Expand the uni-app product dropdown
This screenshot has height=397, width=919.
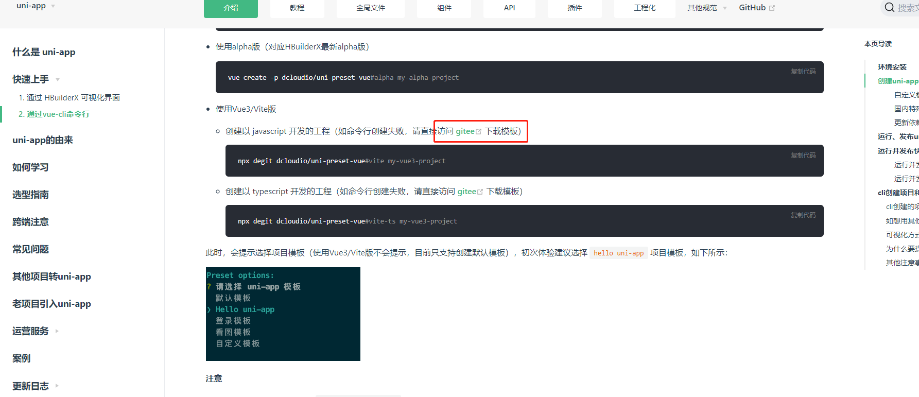53,6
